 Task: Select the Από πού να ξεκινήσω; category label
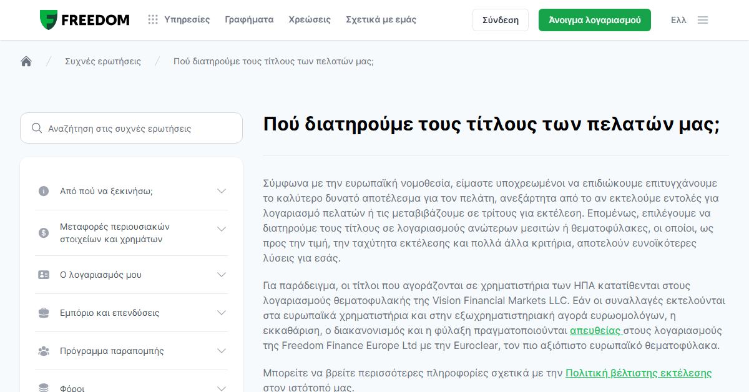(x=106, y=191)
